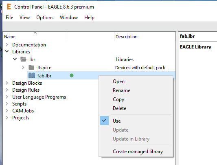Expand the CAM Jobs branch
Screen dimensions: 217x165
tap(7, 110)
